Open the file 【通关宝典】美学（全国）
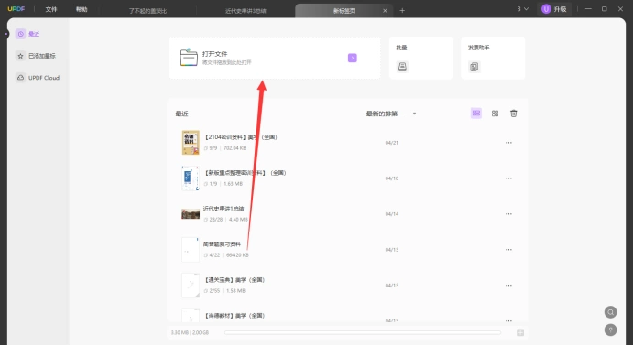This screenshot has width=633, height=346. pos(235,280)
